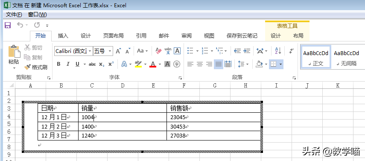Select Format Painter (格式刷)
Viewport: 365px width, 161px height.
tap(35, 67)
